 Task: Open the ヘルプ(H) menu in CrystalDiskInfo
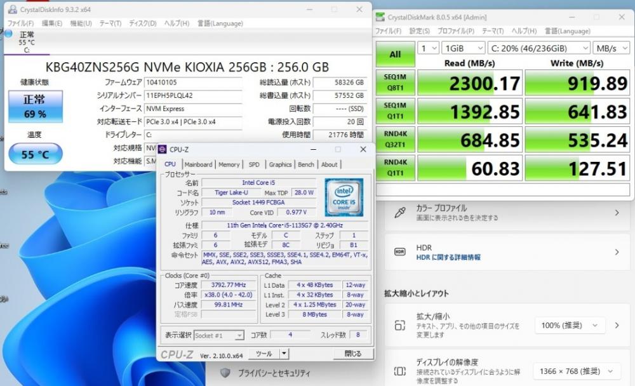point(177,23)
